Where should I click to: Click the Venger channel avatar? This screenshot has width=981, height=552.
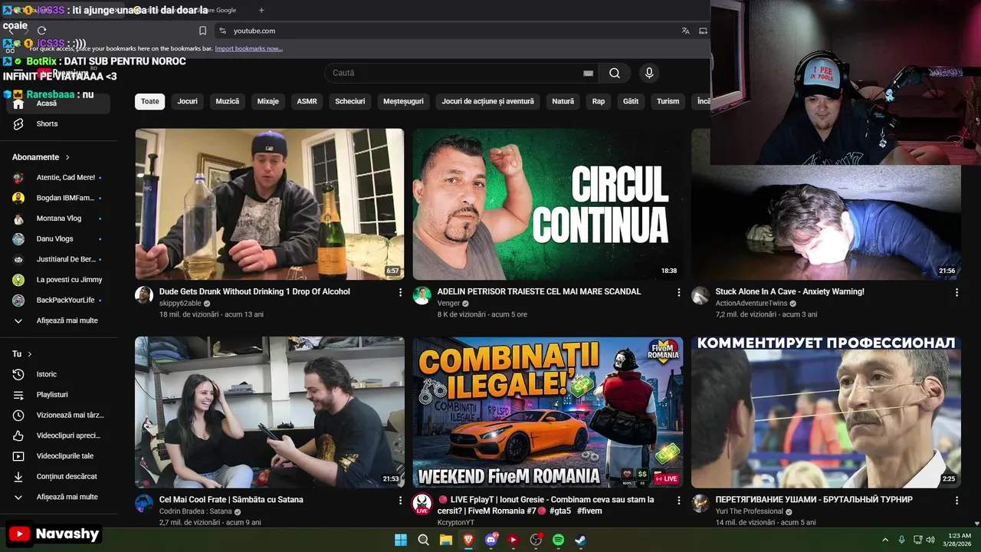[x=422, y=295]
